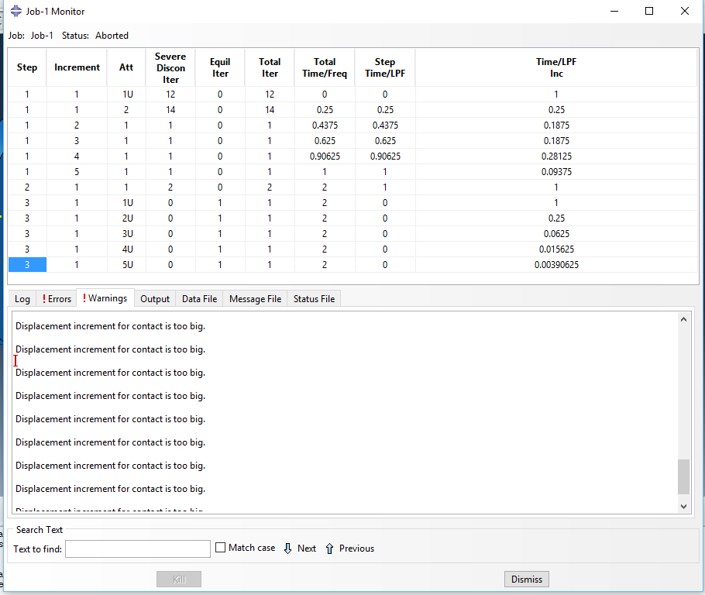The height and width of the screenshot is (595, 705).
Task: Switch to the Output tab
Action: click(155, 299)
